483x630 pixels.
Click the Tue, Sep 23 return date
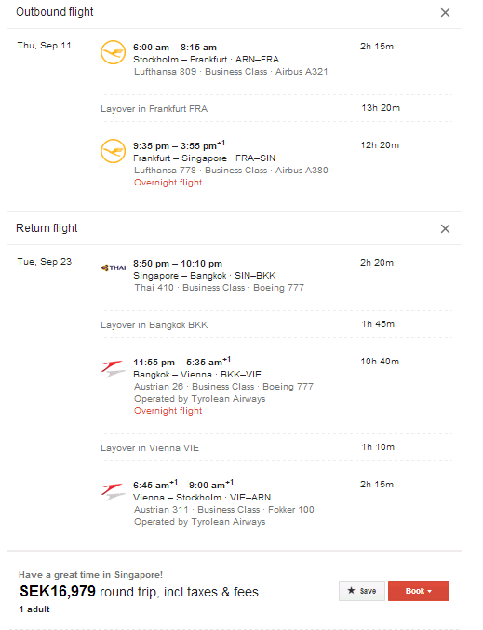point(44,262)
